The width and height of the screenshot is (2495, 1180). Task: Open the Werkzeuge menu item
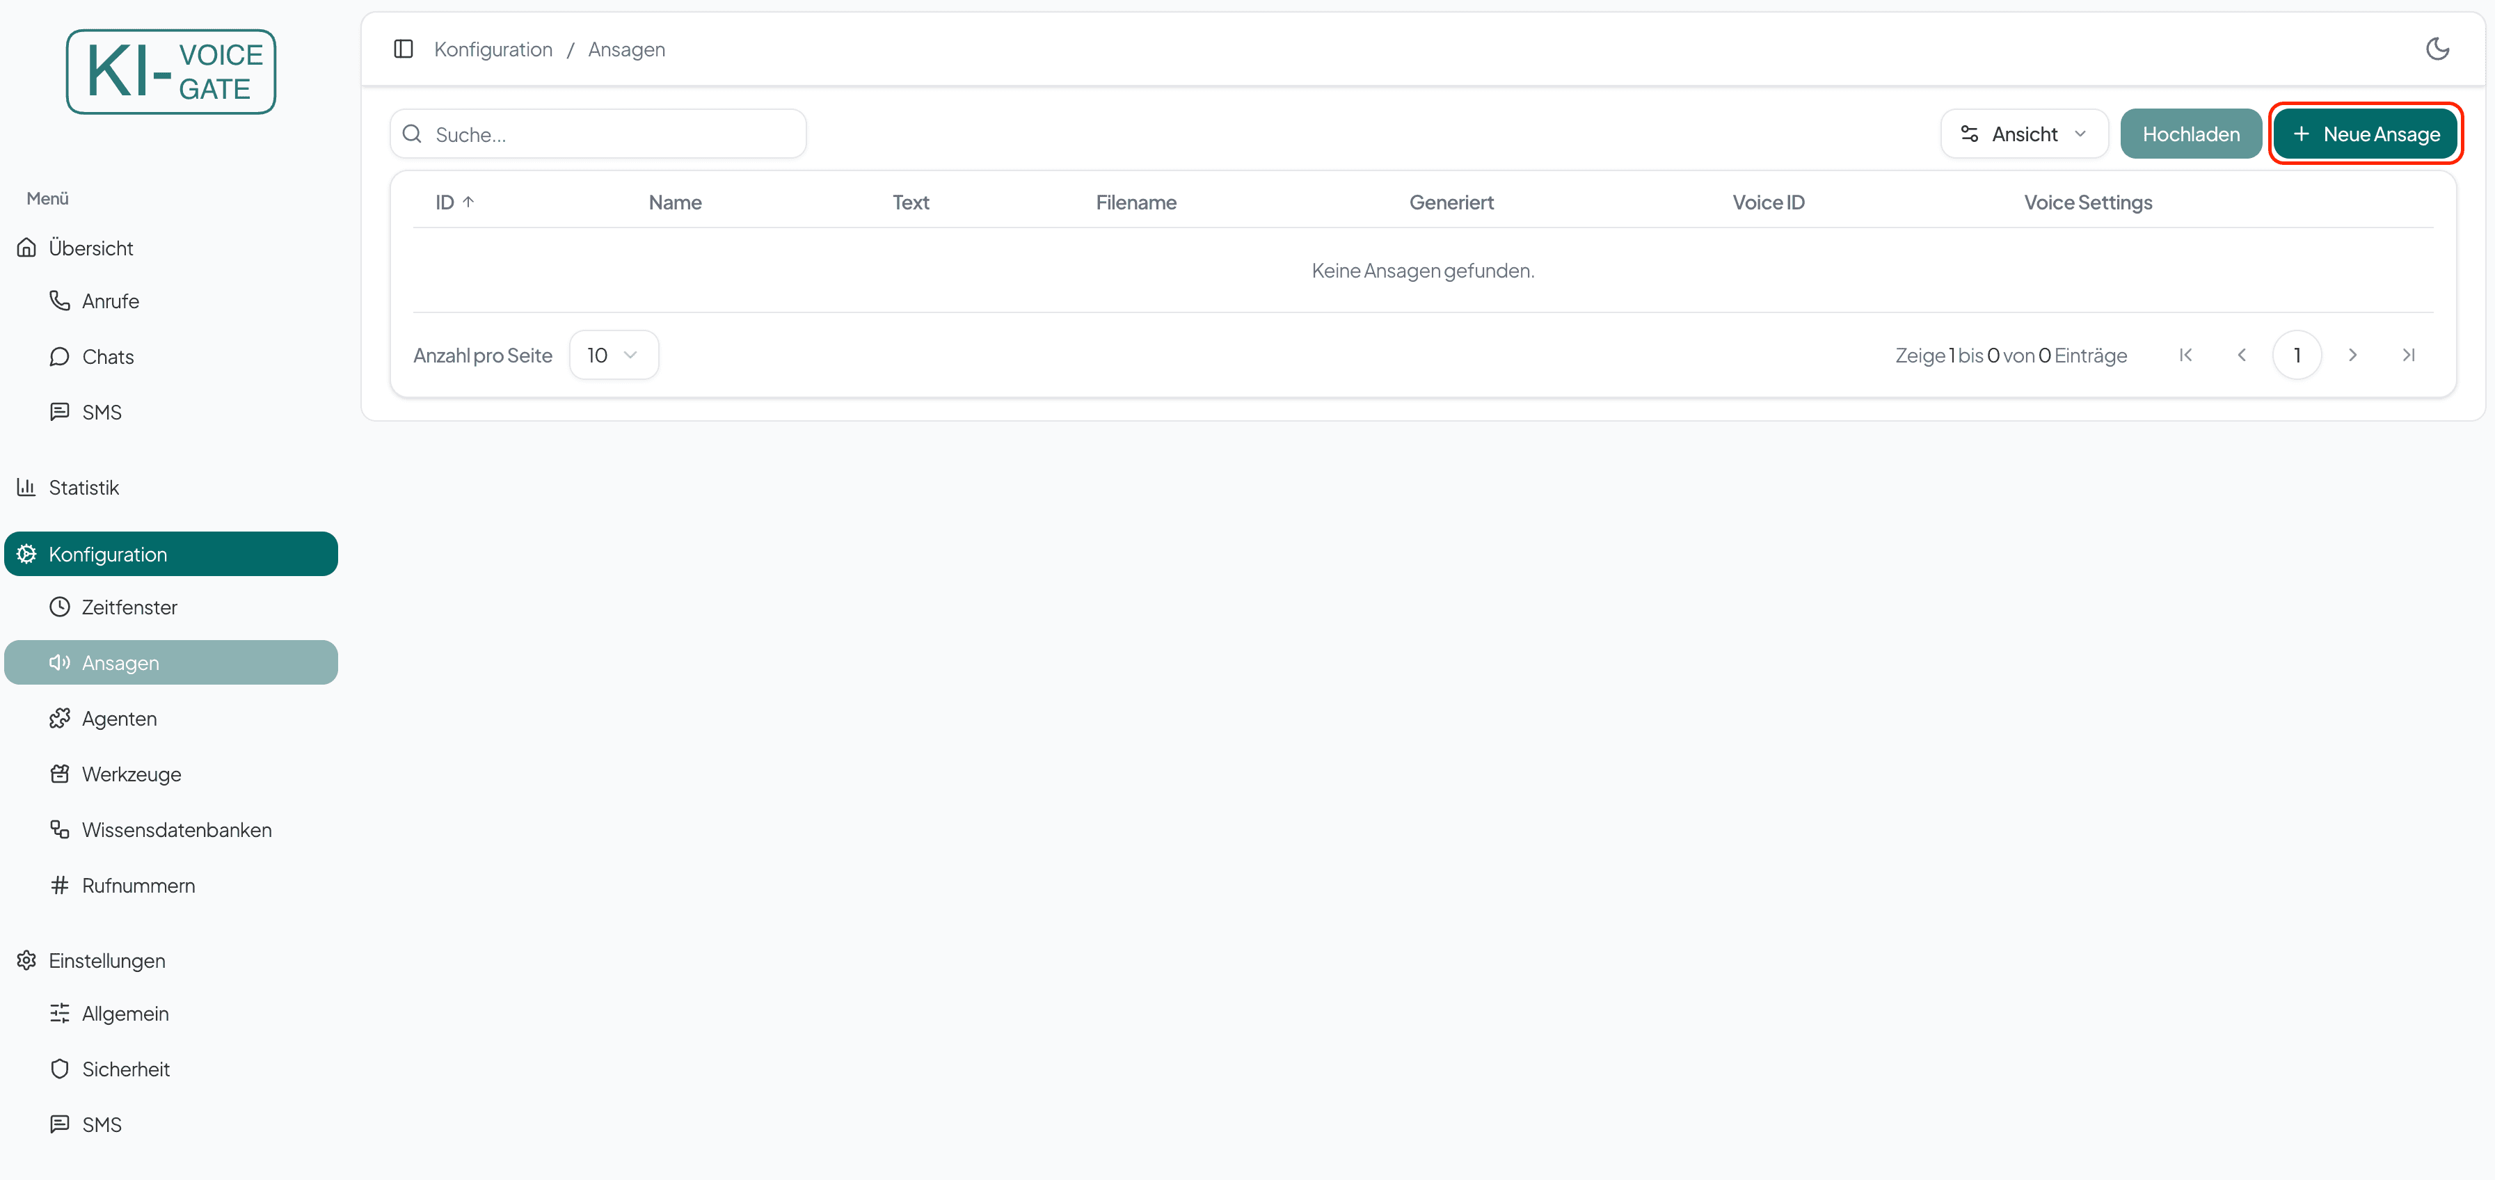[131, 774]
